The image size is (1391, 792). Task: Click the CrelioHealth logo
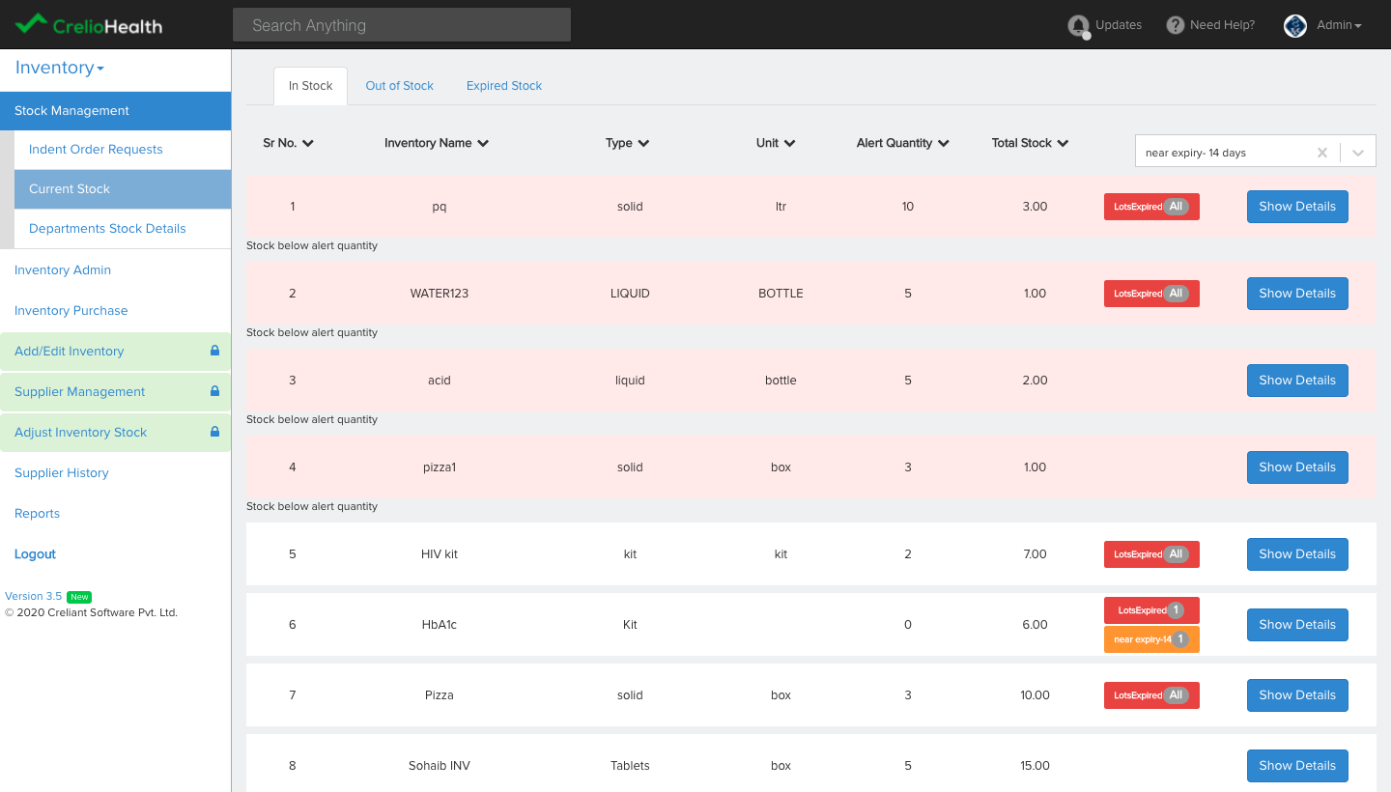(87, 24)
